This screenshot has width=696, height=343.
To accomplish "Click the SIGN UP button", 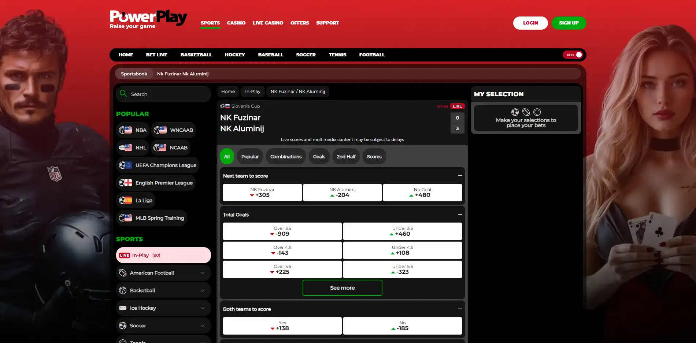I will (x=569, y=23).
